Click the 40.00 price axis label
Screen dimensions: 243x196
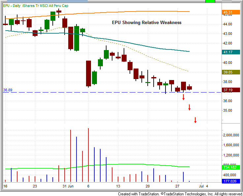228,63
